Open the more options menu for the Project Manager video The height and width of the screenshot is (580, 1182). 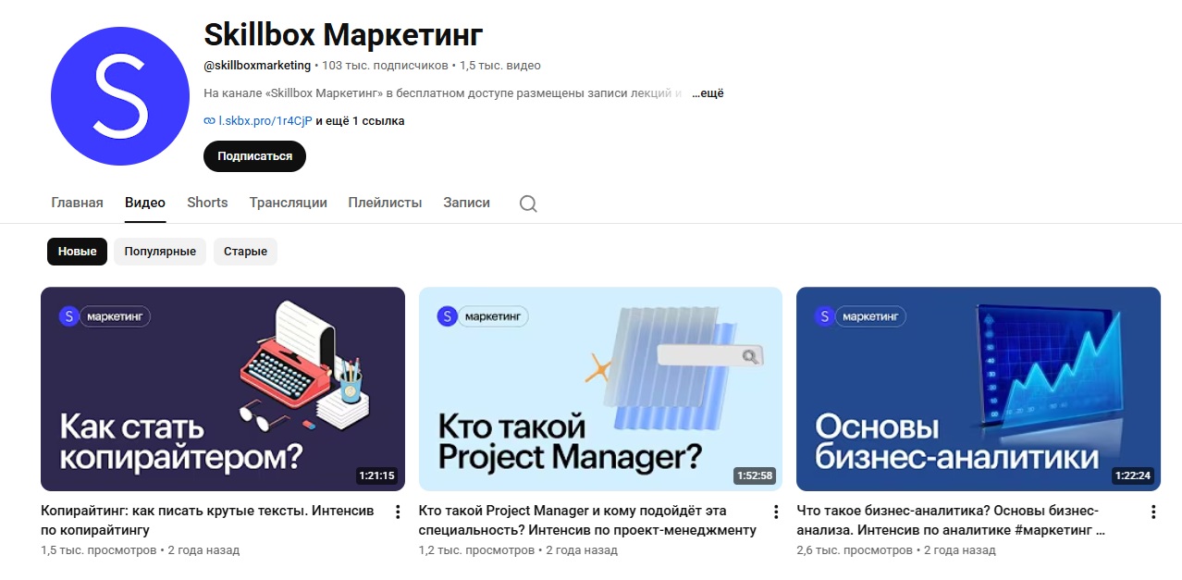coord(776,512)
